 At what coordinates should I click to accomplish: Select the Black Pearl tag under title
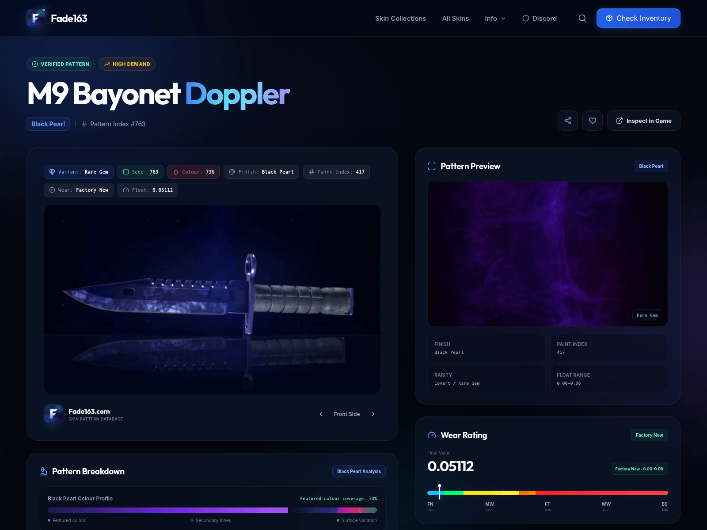(x=48, y=124)
